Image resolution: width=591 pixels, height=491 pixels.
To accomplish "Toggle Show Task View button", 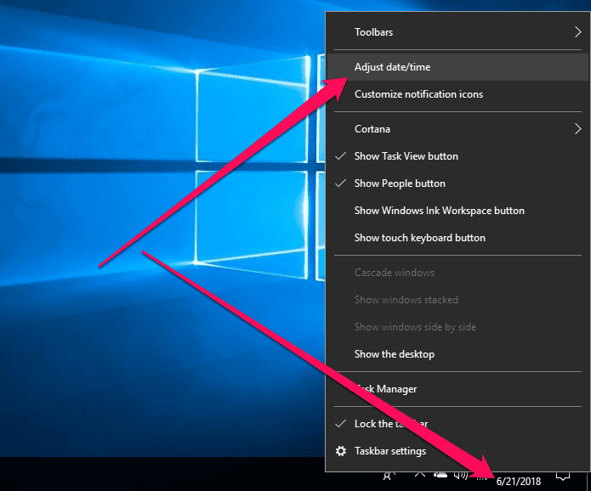I will 457,156.
